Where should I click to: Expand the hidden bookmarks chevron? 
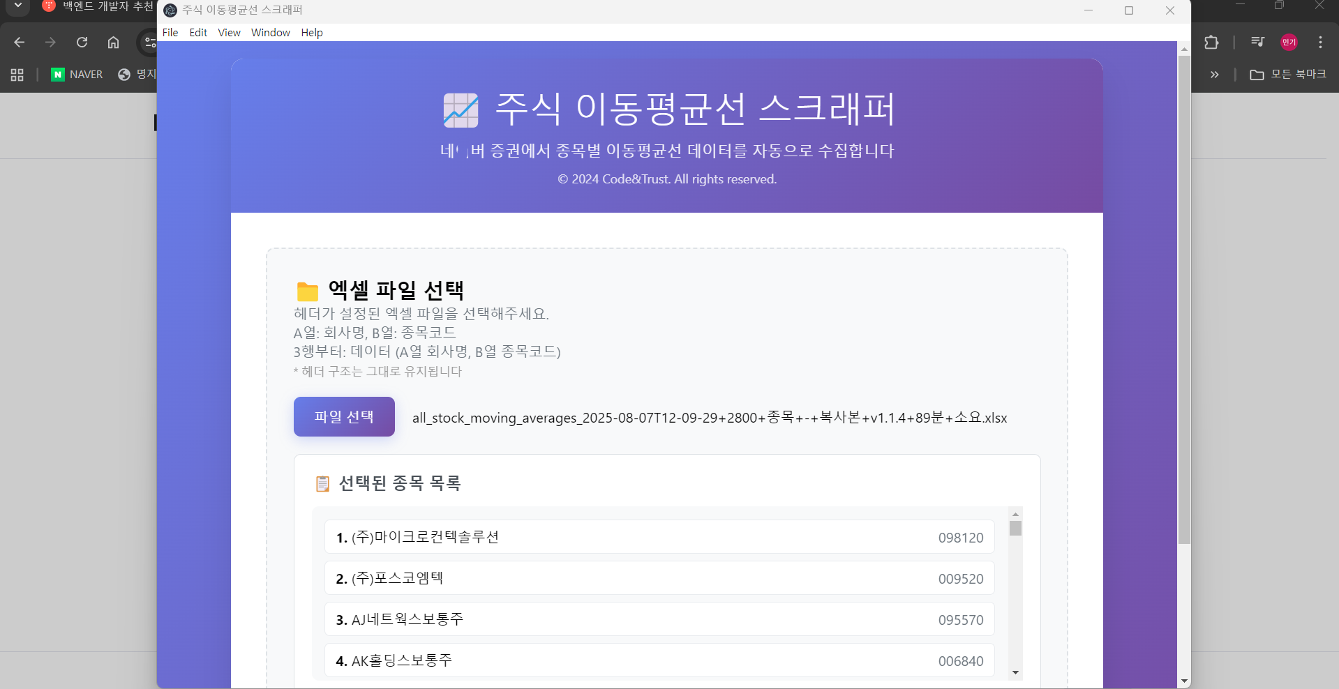coord(1215,75)
